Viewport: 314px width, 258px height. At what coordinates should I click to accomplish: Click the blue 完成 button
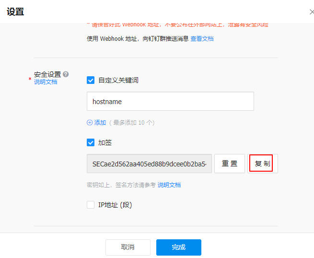click(x=179, y=247)
